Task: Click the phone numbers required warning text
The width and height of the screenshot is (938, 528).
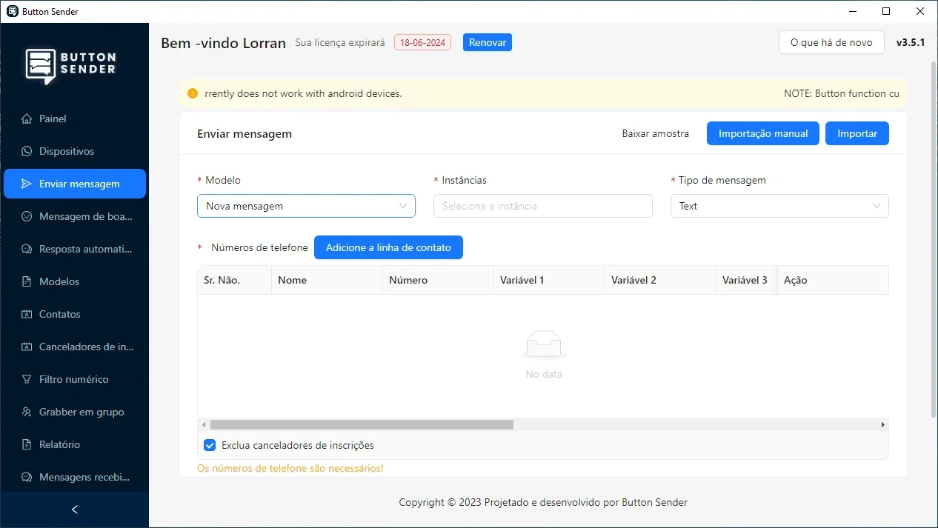Action: click(x=290, y=468)
